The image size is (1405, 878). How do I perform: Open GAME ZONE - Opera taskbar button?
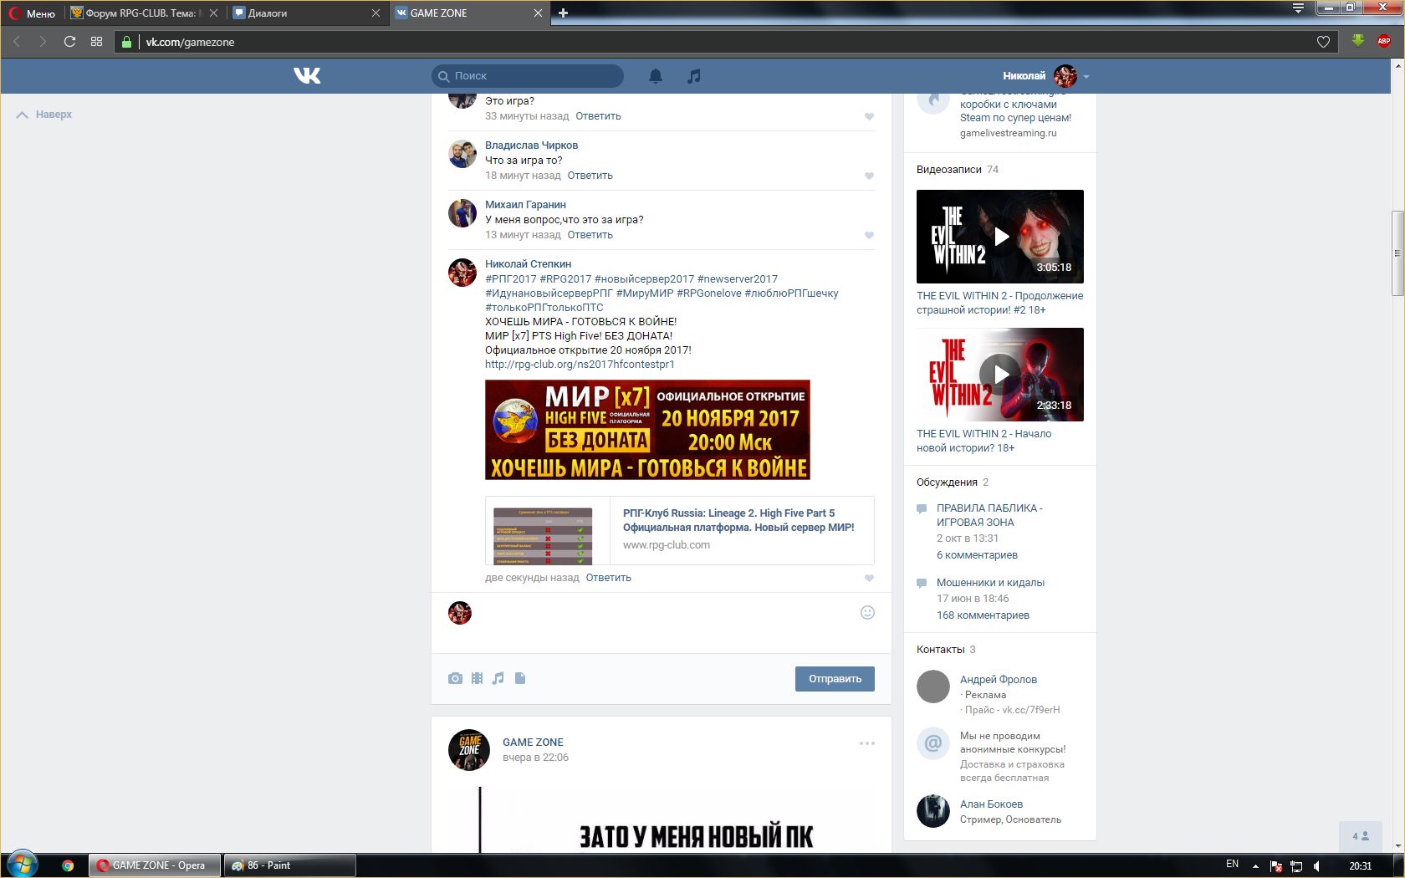[155, 865]
